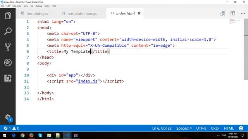Launch Firefox from taskbar
The height and width of the screenshot is (139, 248).
point(31,136)
